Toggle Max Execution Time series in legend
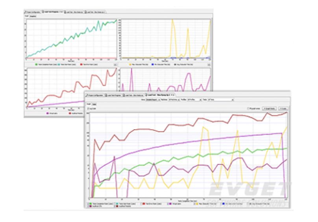 194,203
